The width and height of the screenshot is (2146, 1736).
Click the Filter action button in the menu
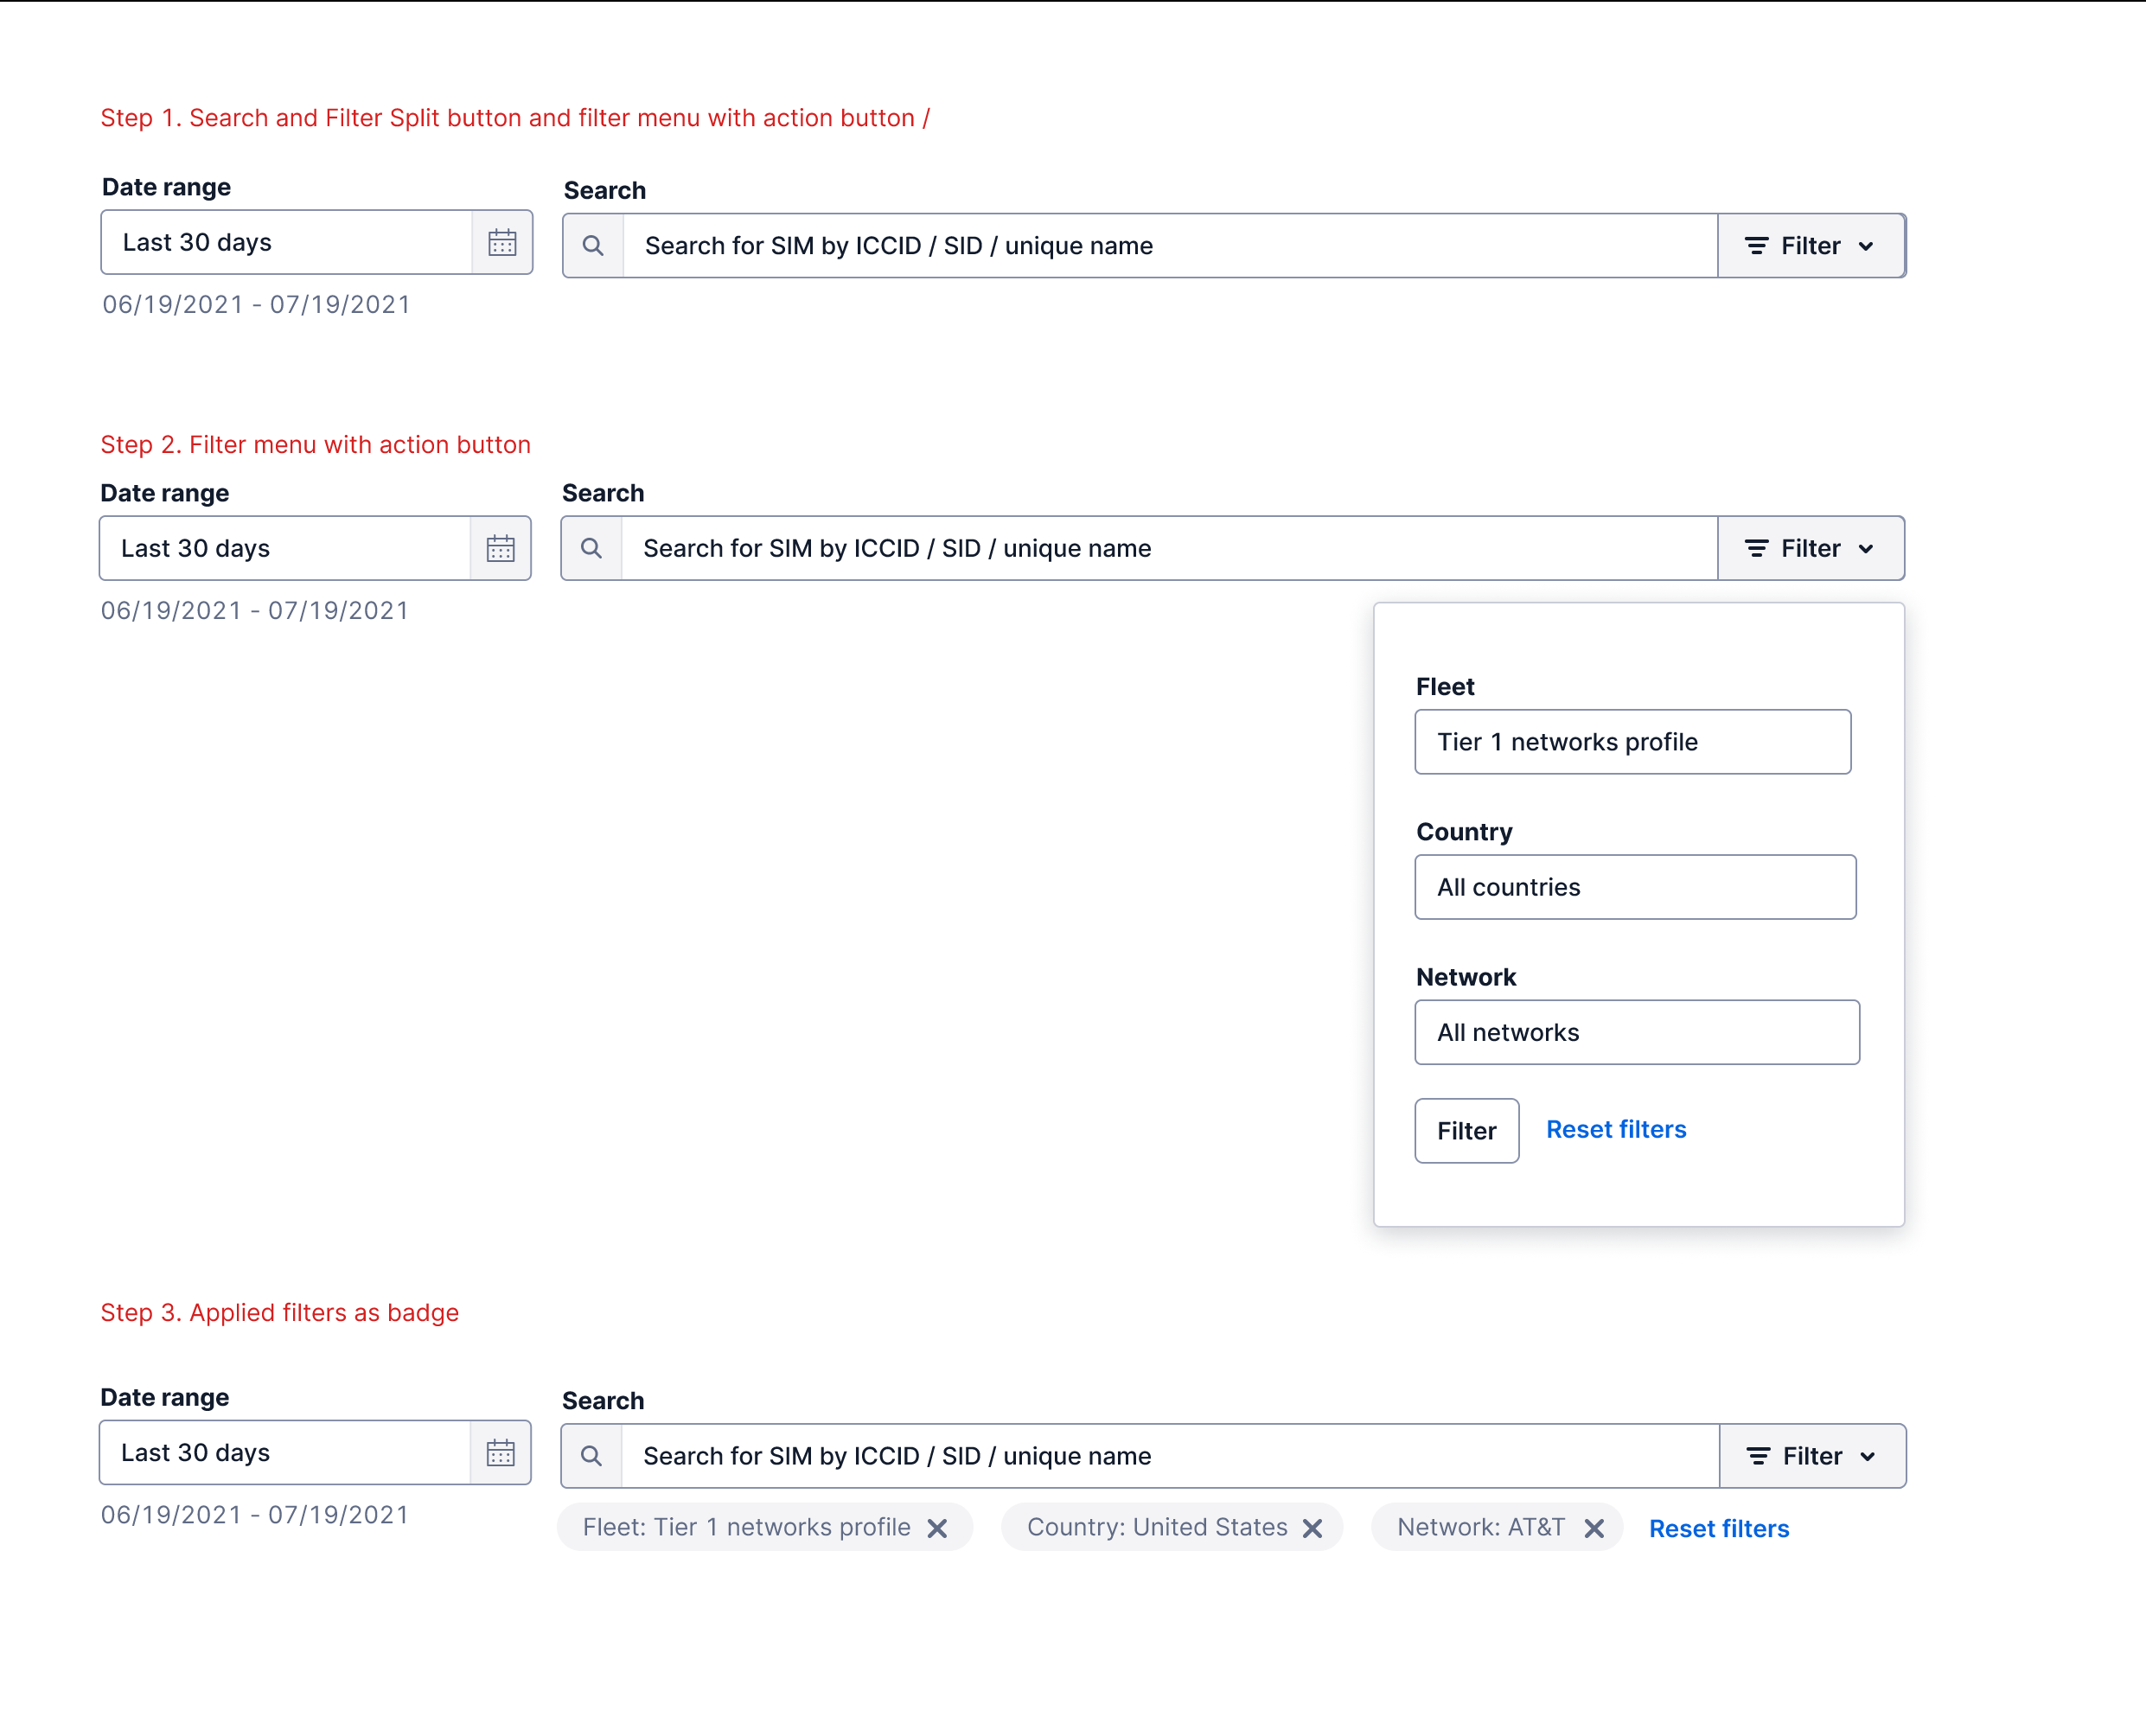click(x=1466, y=1131)
